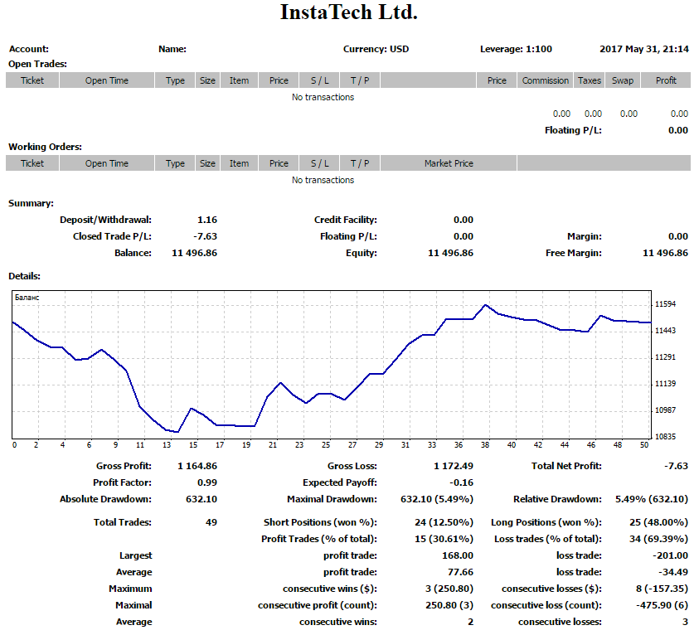Click Relative Drawdown value 5.49% (632.10)
The height and width of the screenshot is (635, 699).
coord(652,499)
